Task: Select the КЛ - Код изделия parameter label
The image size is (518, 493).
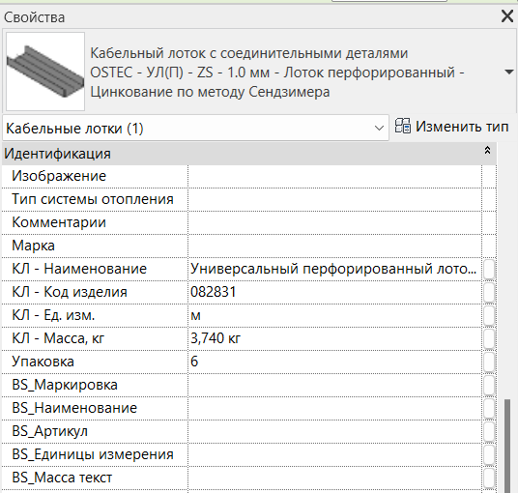Action: (70, 292)
